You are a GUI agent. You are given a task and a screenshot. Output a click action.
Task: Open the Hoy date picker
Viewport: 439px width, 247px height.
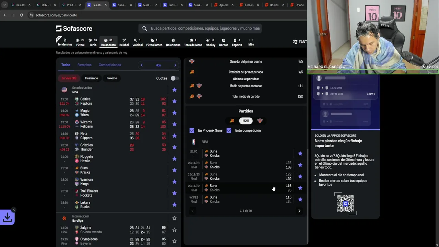158,65
